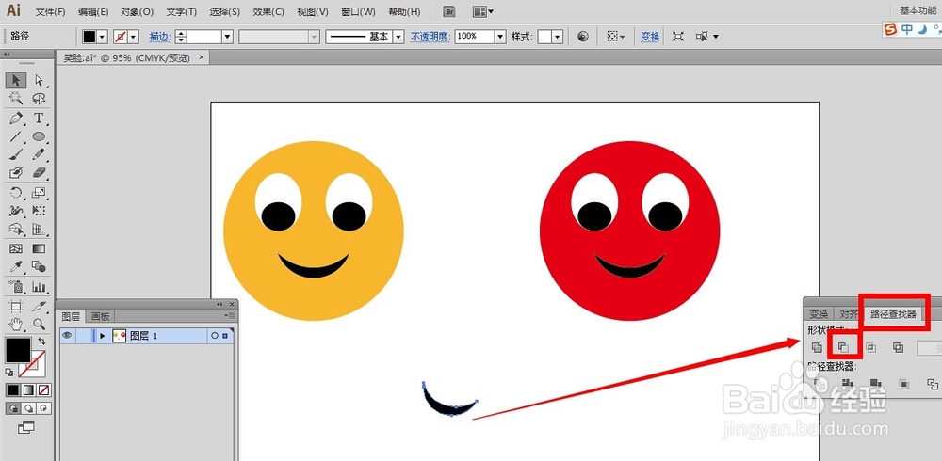Viewport: 942px width, 461px height.
Task: Choose the Lasso tool
Action: [39, 99]
